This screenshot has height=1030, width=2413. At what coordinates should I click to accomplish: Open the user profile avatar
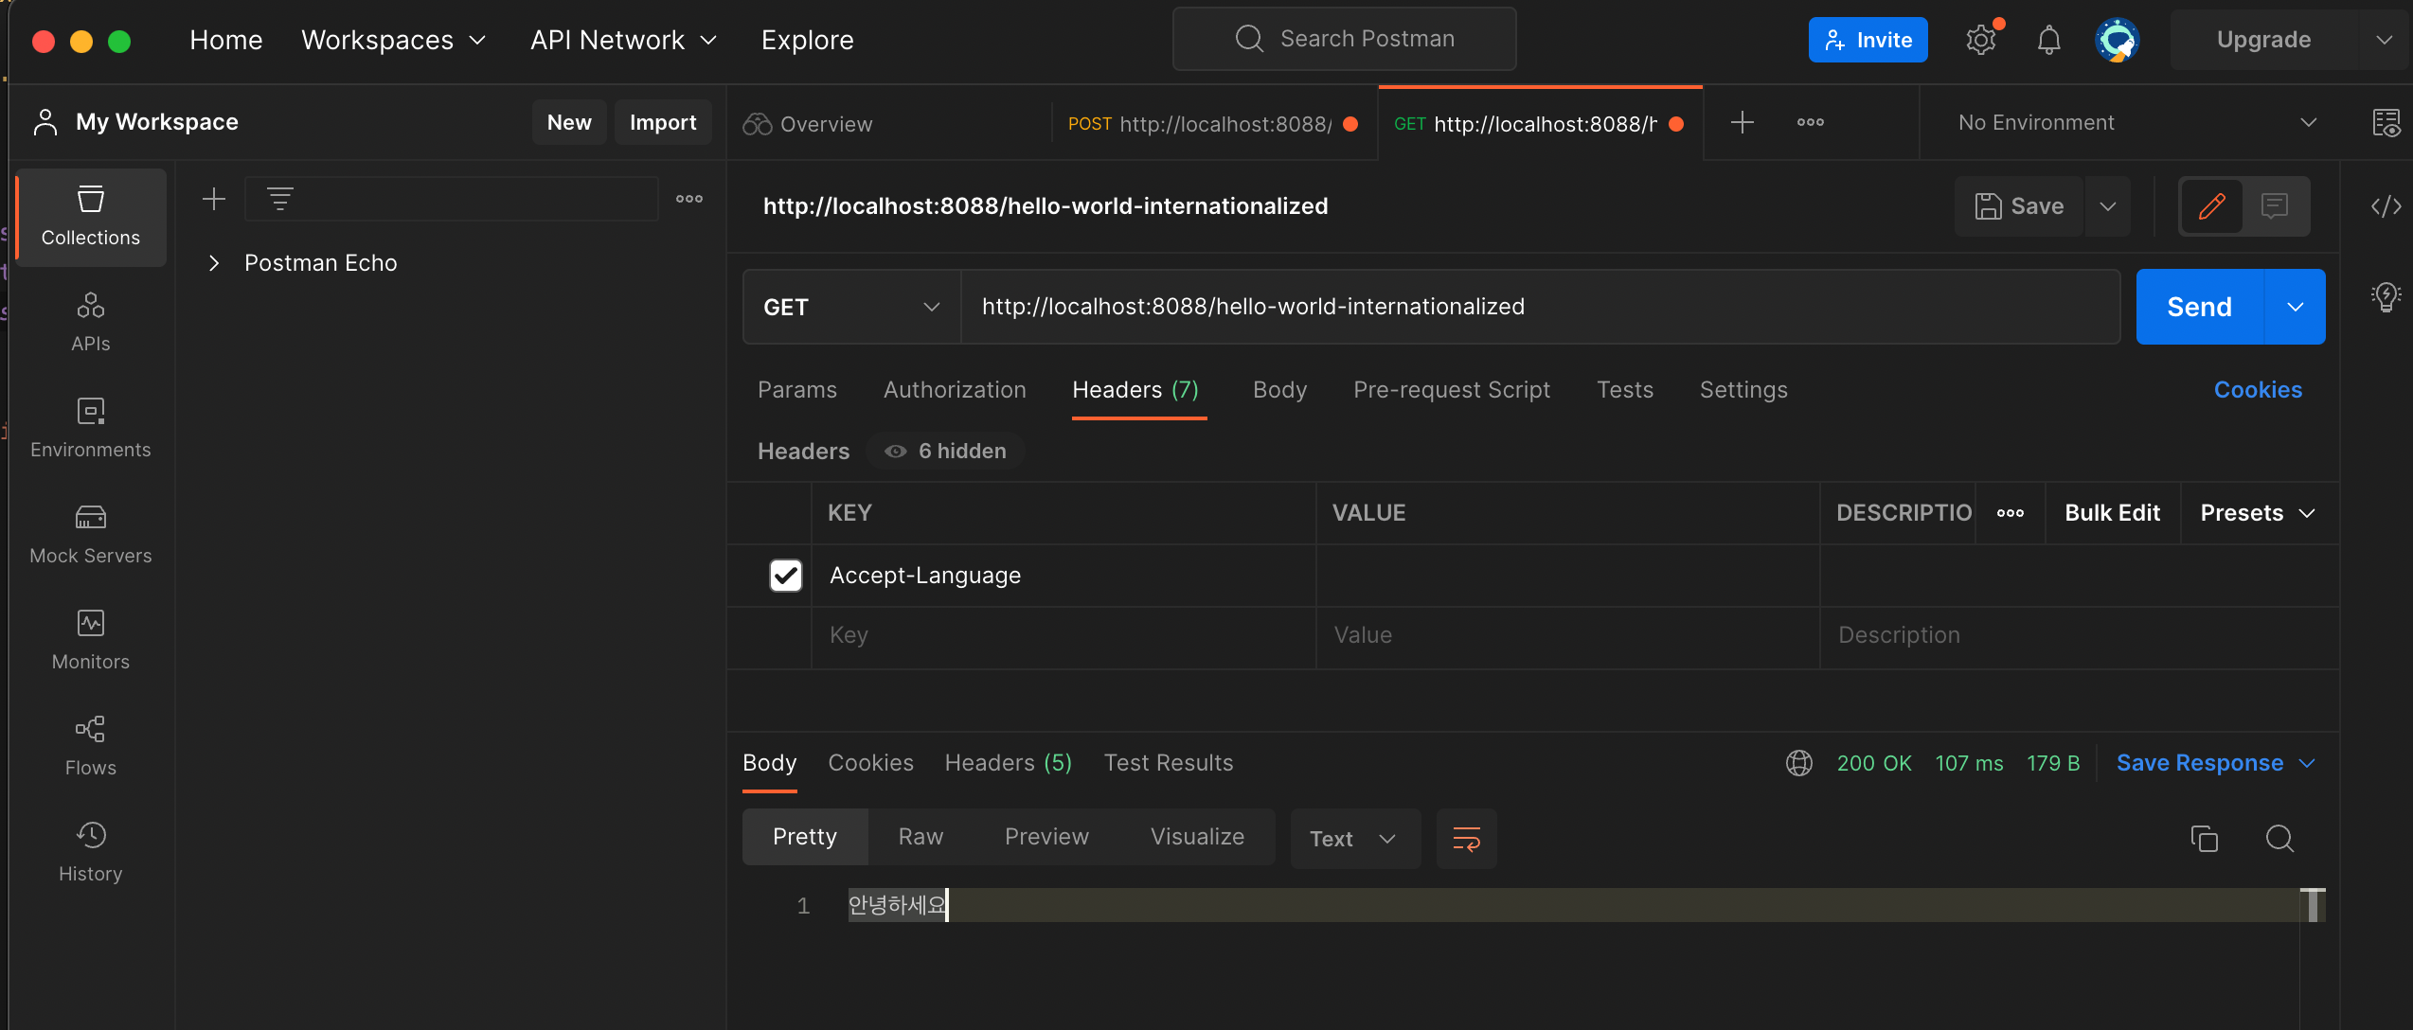coord(2118,40)
